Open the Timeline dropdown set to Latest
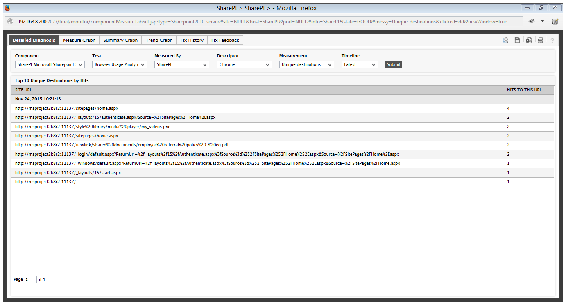This screenshot has width=566, height=305. point(360,64)
